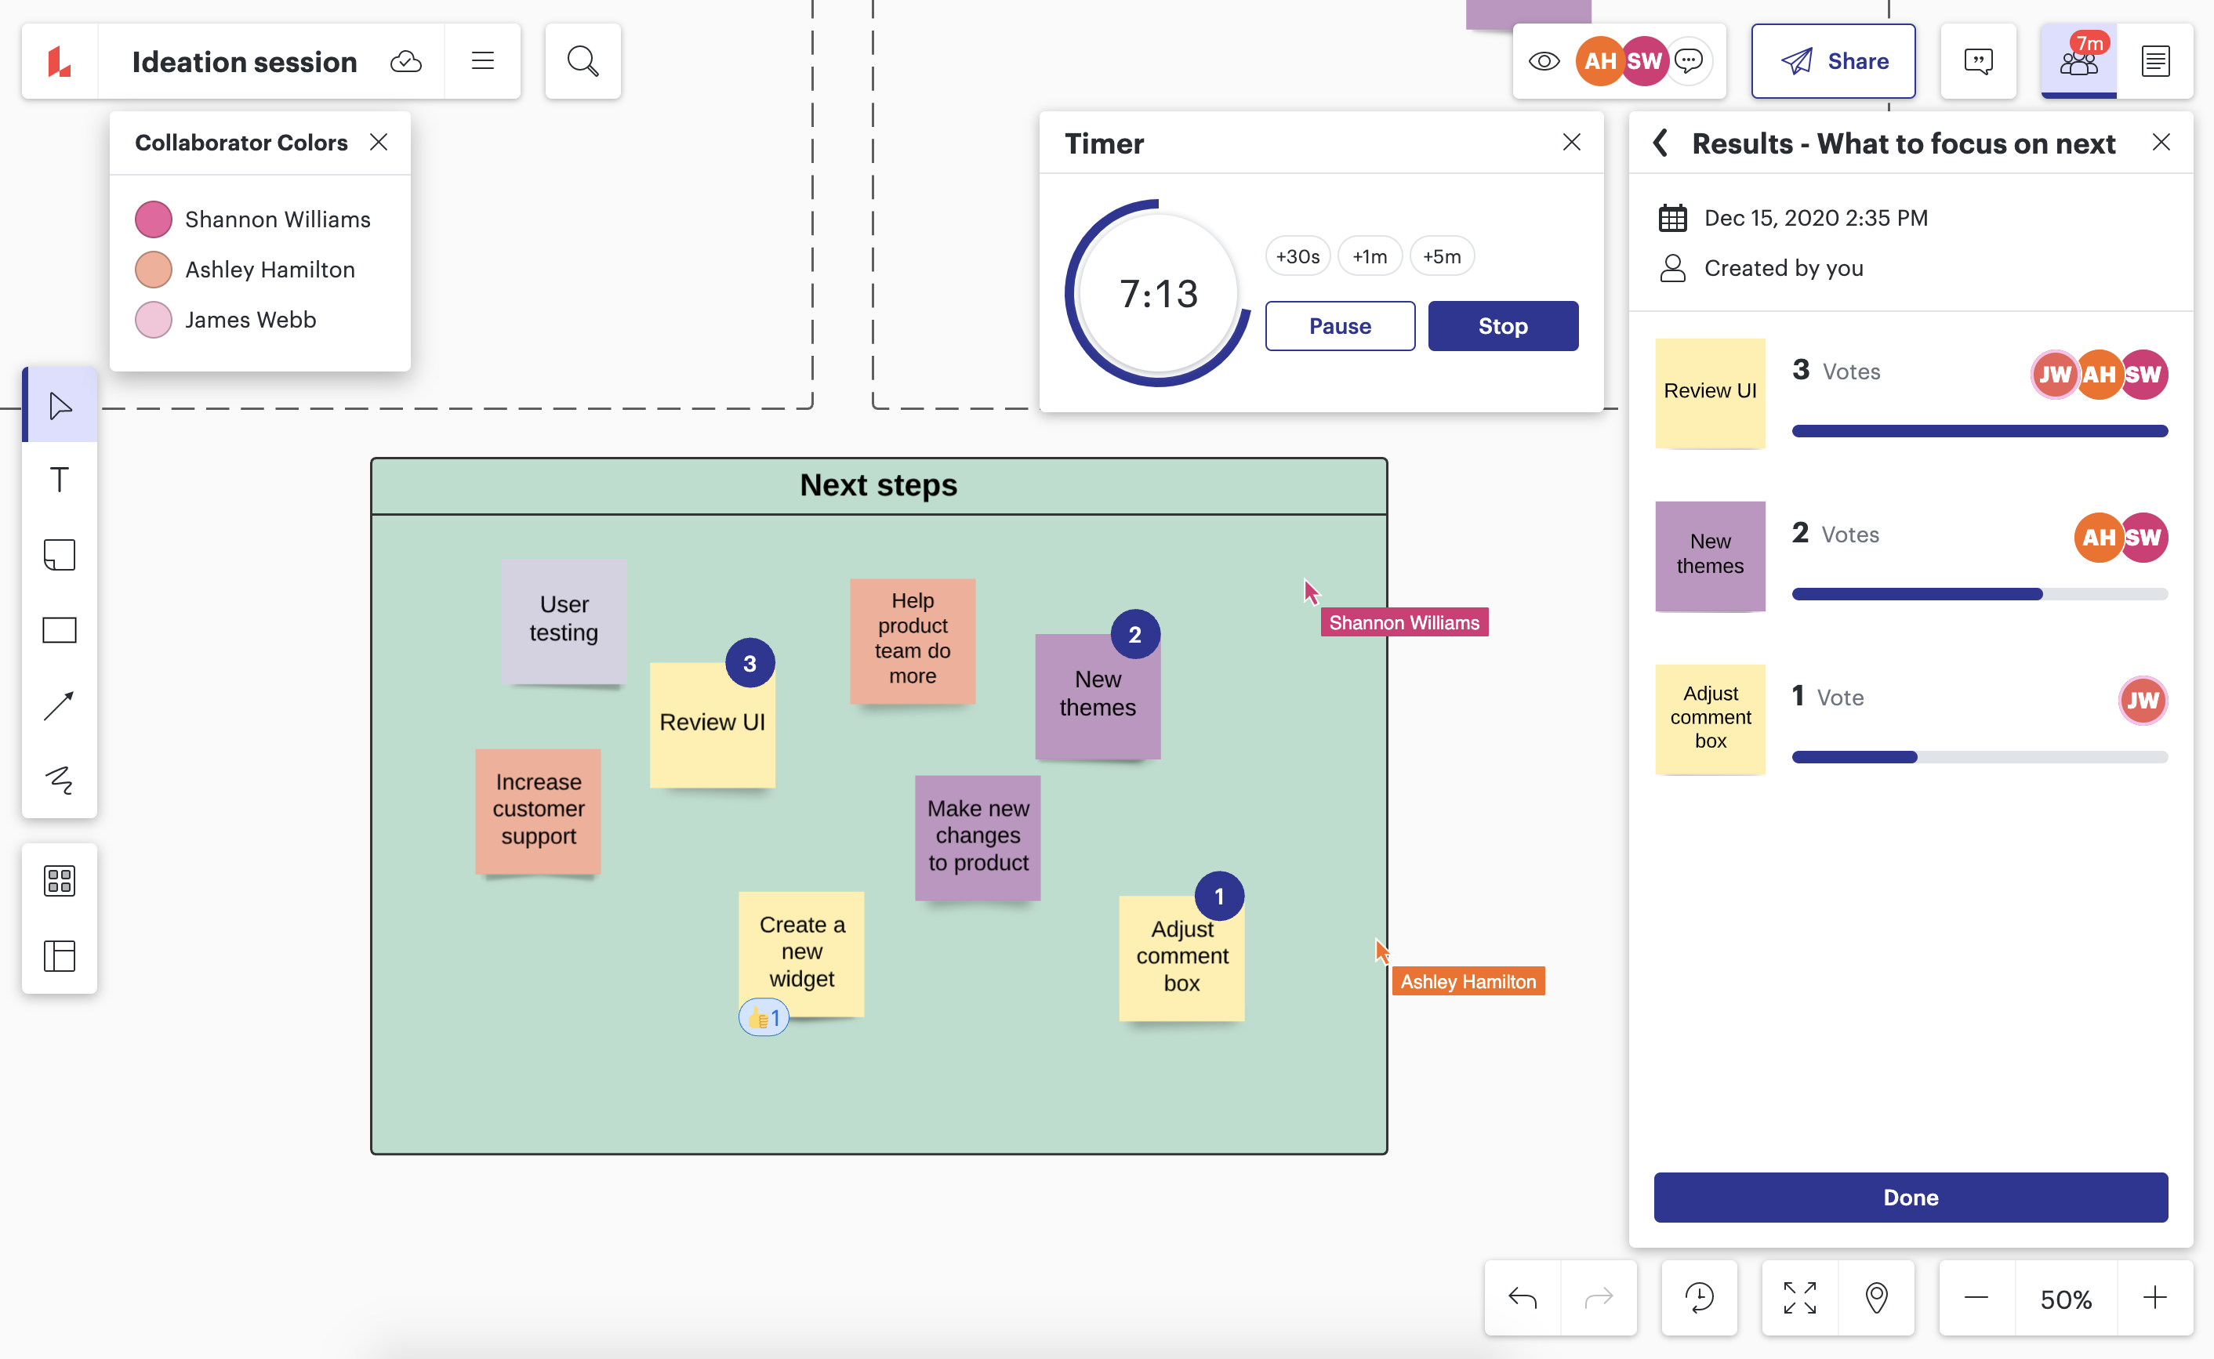Open the version history clock icon
The image size is (2214, 1359).
point(1698,1297)
